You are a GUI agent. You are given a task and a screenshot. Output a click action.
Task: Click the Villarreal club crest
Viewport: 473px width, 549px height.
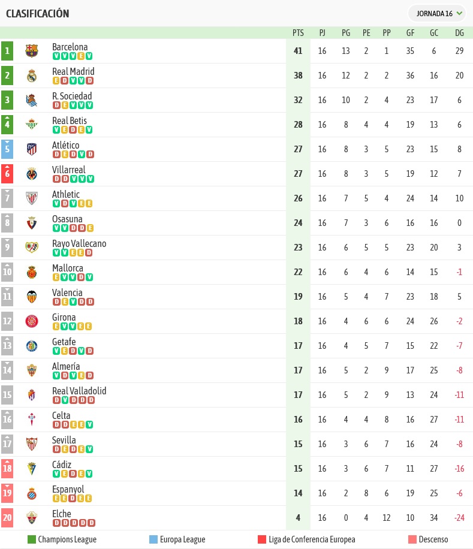coord(32,174)
